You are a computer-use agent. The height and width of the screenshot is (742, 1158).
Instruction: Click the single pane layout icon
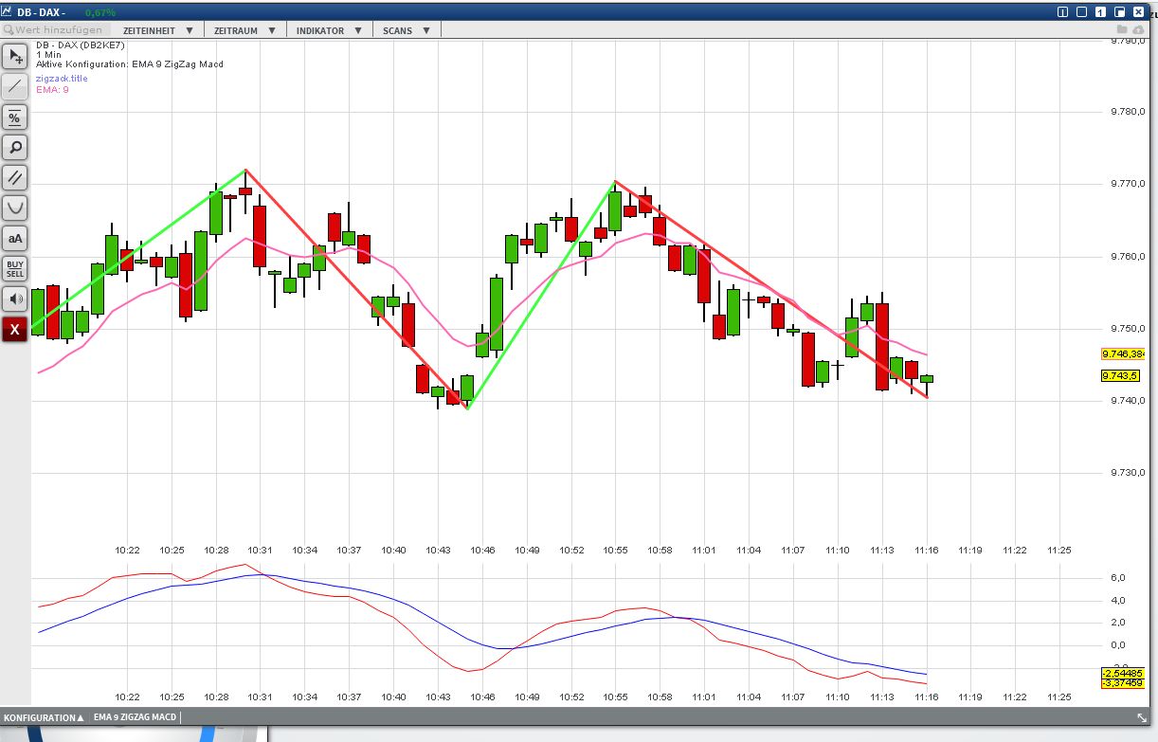click(x=1081, y=11)
